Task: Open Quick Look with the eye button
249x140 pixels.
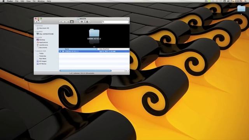Action: tap(82, 22)
